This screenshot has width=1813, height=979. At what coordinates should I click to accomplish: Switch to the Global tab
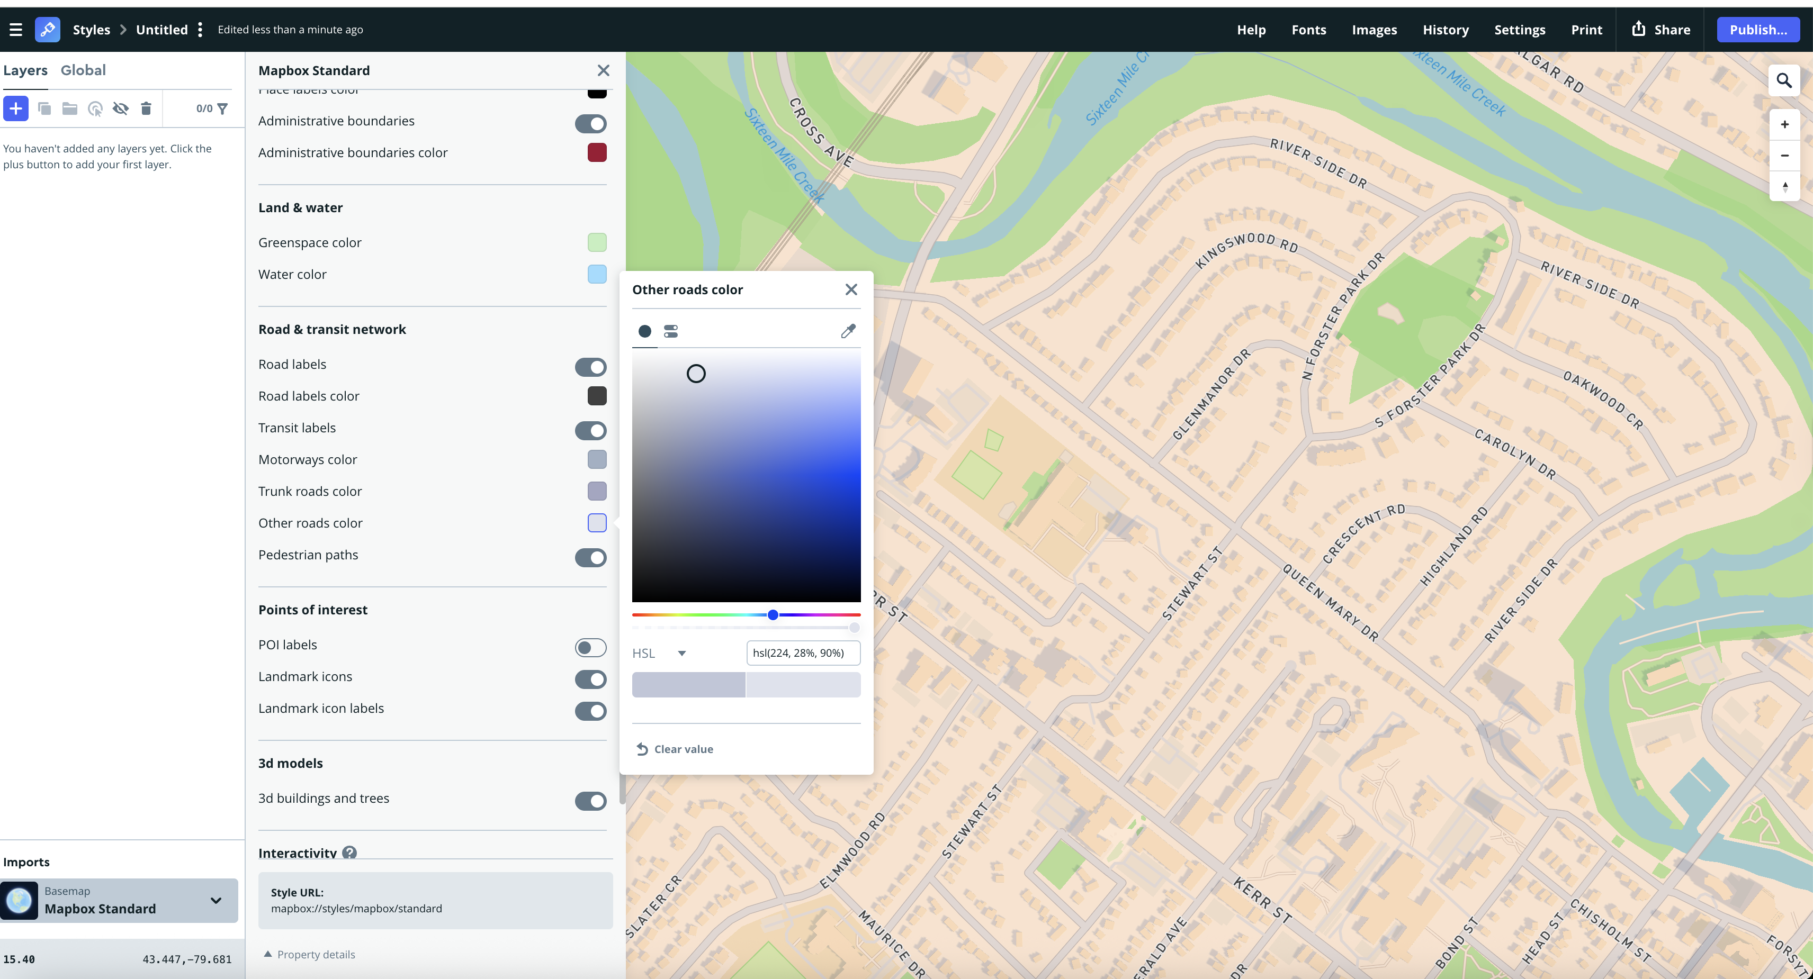[83, 70]
